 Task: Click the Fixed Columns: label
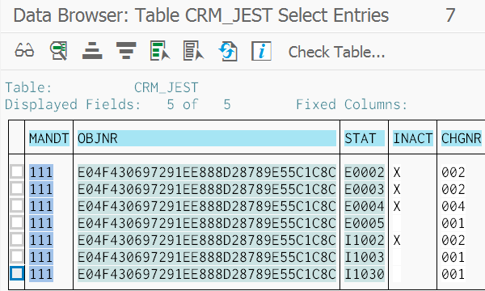point(352,104)
